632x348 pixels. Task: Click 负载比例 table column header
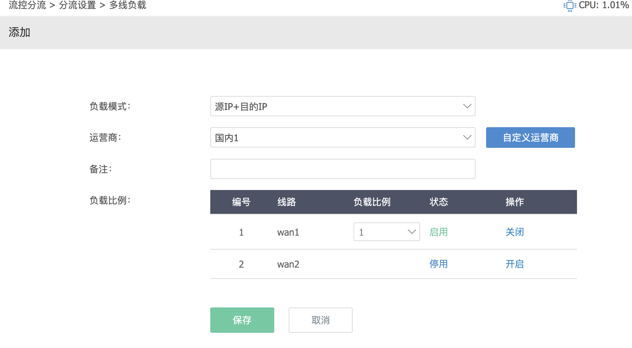(371, 202)
